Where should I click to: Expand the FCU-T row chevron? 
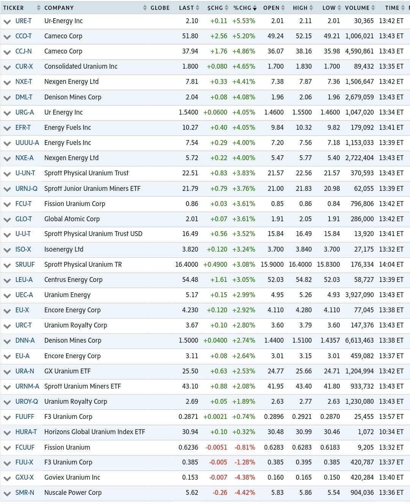click(7, 205)
